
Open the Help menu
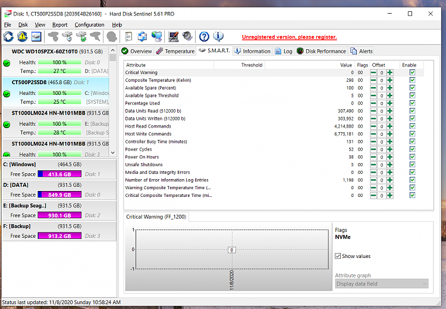coord(117,25)
